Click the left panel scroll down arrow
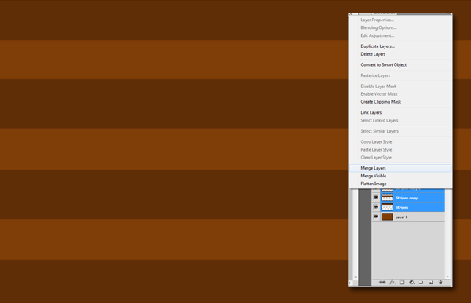The width and height of the screenshot is (471, 303). click(x=356, y=277)
